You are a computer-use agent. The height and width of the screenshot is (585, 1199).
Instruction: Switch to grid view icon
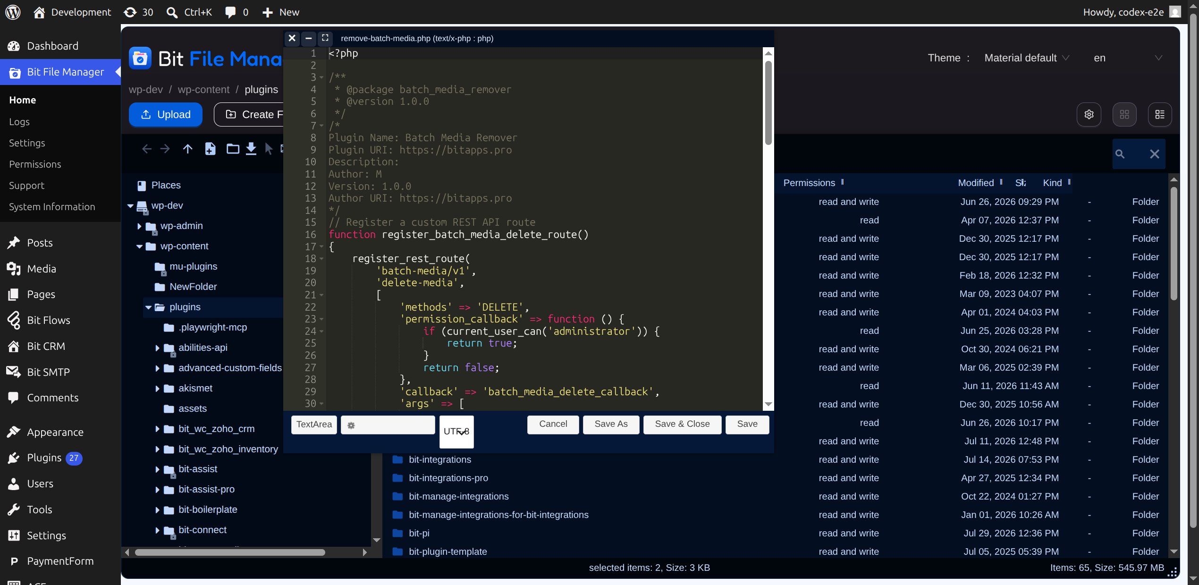point(1124,114)
